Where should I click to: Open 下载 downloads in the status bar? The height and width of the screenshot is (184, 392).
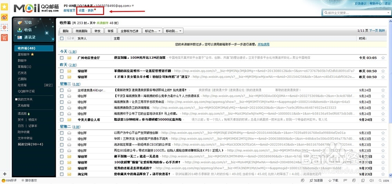(x=333, y=180)
